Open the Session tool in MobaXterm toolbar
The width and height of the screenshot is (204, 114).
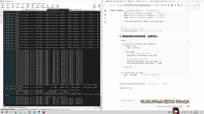pos(3,6)
